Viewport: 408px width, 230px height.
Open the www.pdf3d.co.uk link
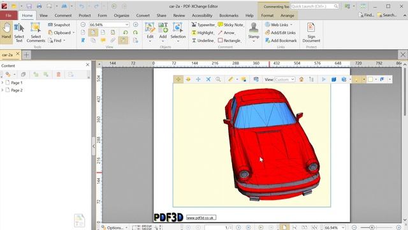[x=201, y=217]
